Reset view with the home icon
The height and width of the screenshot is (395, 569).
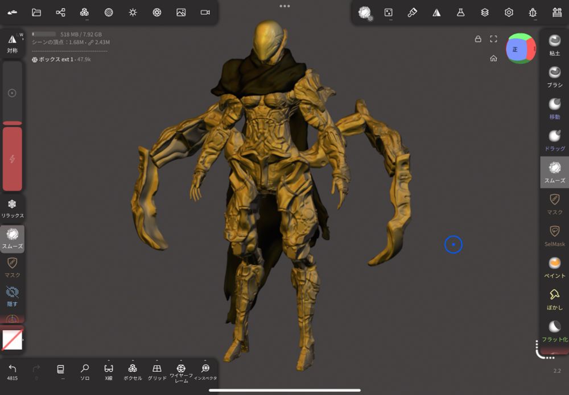pyautogui.click(x=493, y=58)
